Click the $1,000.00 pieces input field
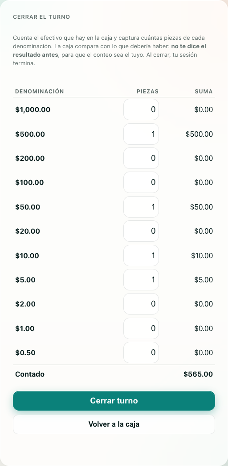Screen dimensions: 228x466 pyautogui.click(x=141, y=109)
